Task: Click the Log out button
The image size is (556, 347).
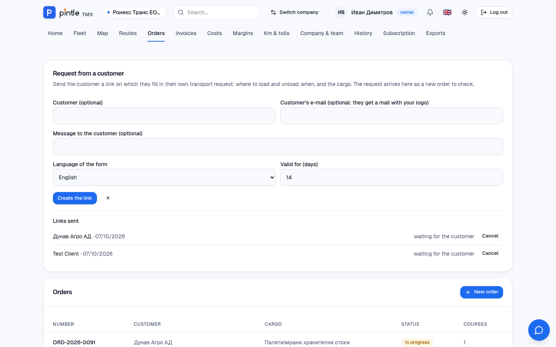Action: (494, 12)
